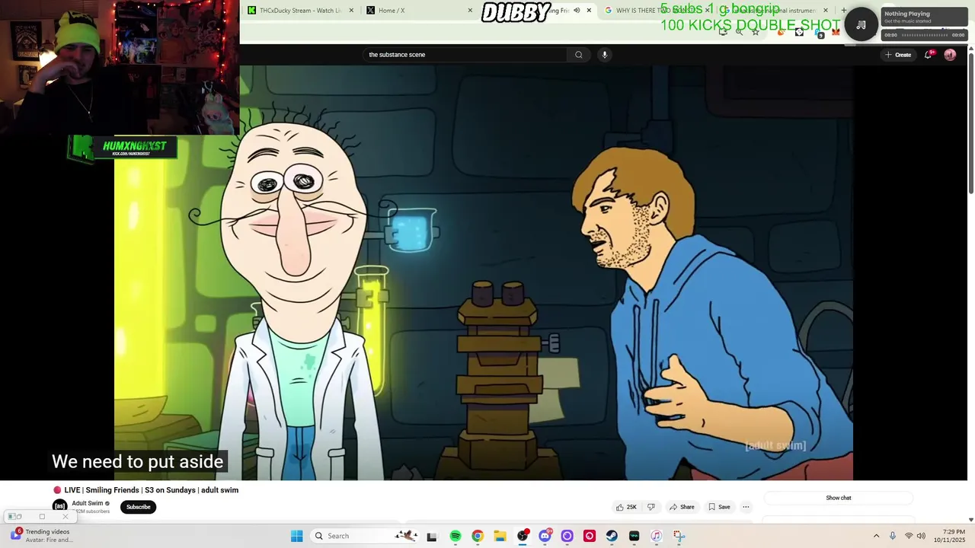Click the Share button
Screen dimensions: 975x548
point(682,507)
